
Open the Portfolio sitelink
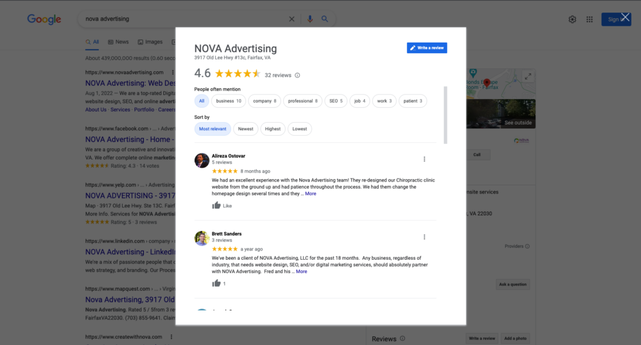pyautogui.click(x=145, y=110)
